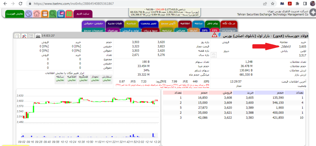Image resolution: width=316 pixels, height=146 pixels.
Task: Open the حقیقی-حقوقی tab
Action: click(x=94, y=24)
